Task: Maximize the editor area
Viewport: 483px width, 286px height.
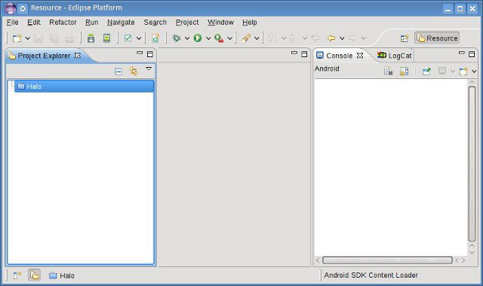Action: (x=304, y=54)
